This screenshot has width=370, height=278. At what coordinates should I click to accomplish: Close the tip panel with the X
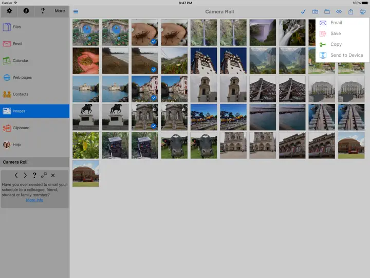coord(53,176)
